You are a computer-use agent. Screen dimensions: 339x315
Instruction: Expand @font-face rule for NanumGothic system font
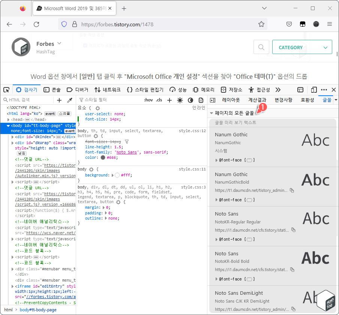pos(216,160)
